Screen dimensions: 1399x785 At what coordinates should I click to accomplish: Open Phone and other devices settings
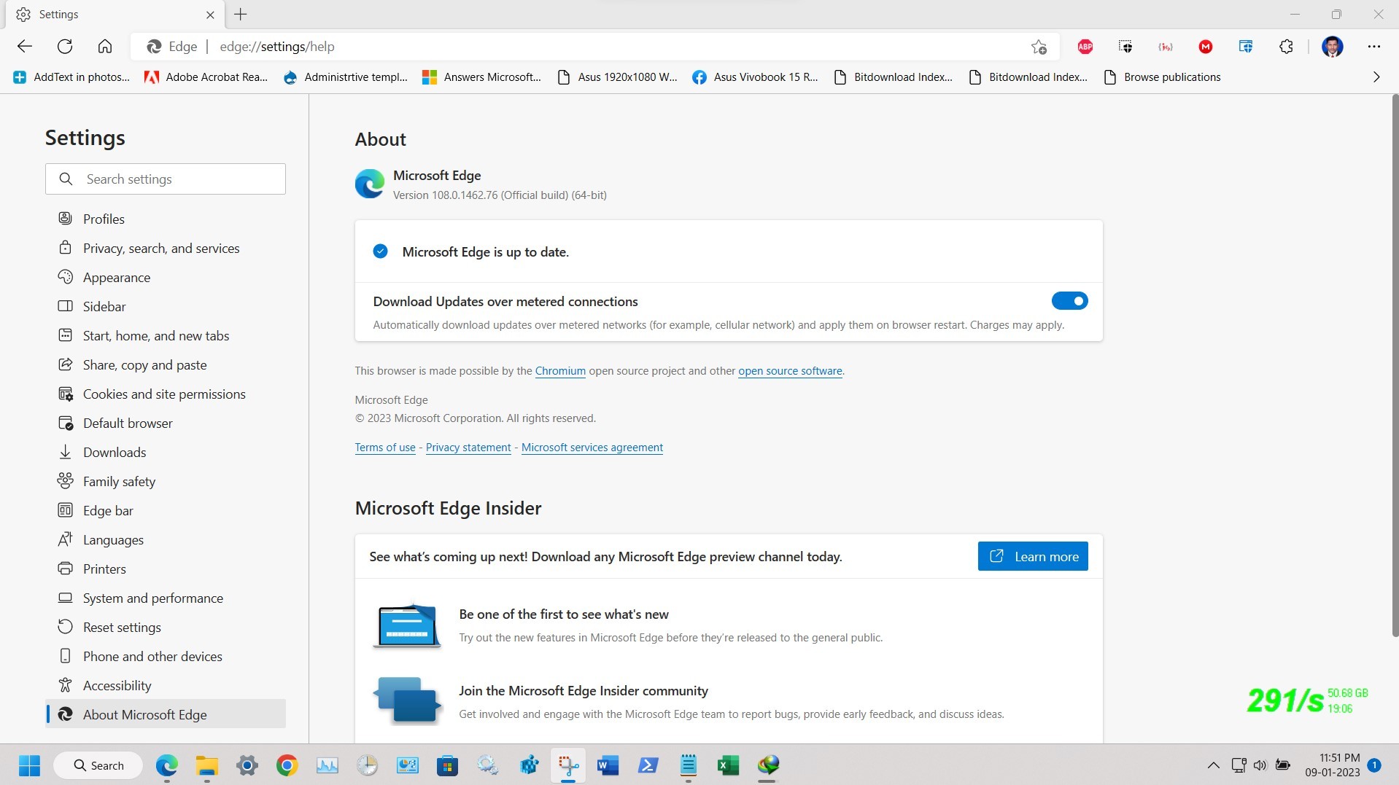(x=166, y=656)
